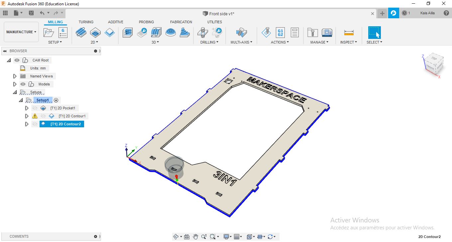Toggle toolpath visibility for 2D Pocket1
This screenshot has width=452, height=242.
pos(35,108)
